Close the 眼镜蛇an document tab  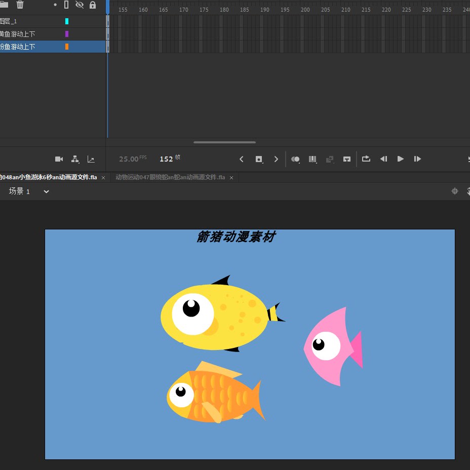pyautogui.click(x=231, y=178)
